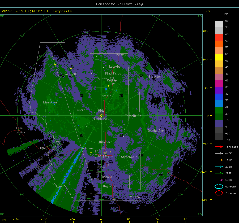Select the Vulcan label
239x223 pixels.
[135, 197]
